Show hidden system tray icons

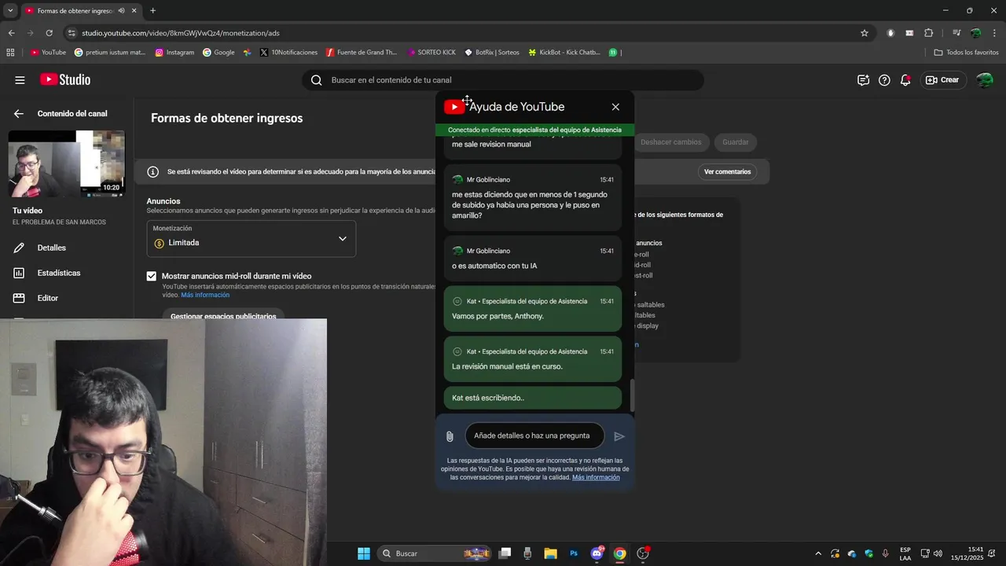pyautogui.click(x=818, y=553)
